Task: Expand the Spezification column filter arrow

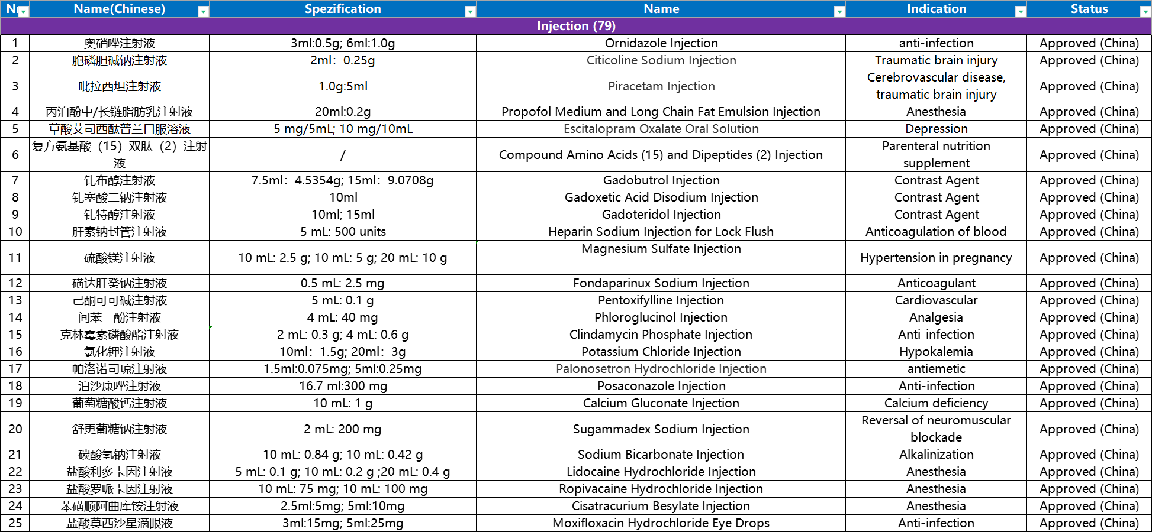Action: point(469,12)
